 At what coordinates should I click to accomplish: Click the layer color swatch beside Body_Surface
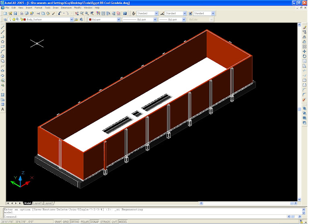point(25,19)
